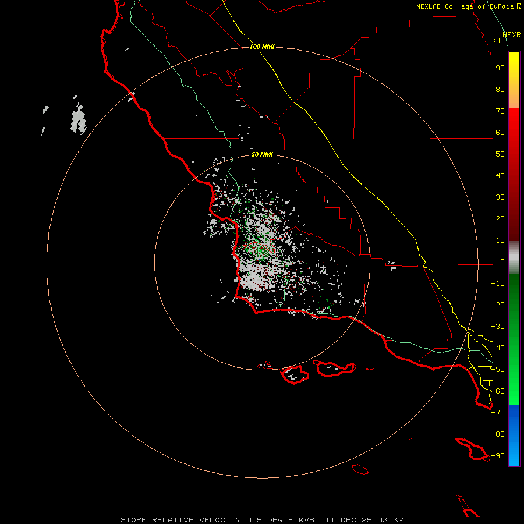
Task: Click the NEXR label above the color scale
Action: (x=511, y=34)
